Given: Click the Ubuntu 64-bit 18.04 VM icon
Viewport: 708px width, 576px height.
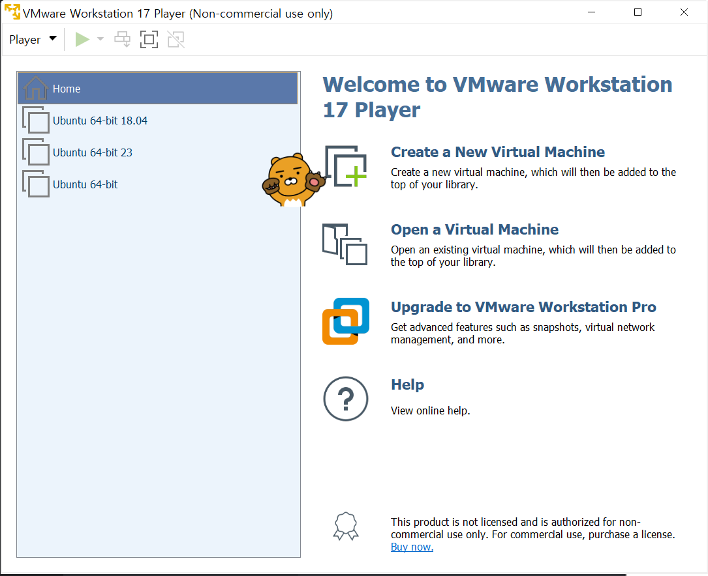Looking at the screenshot, I should point(36,120).
